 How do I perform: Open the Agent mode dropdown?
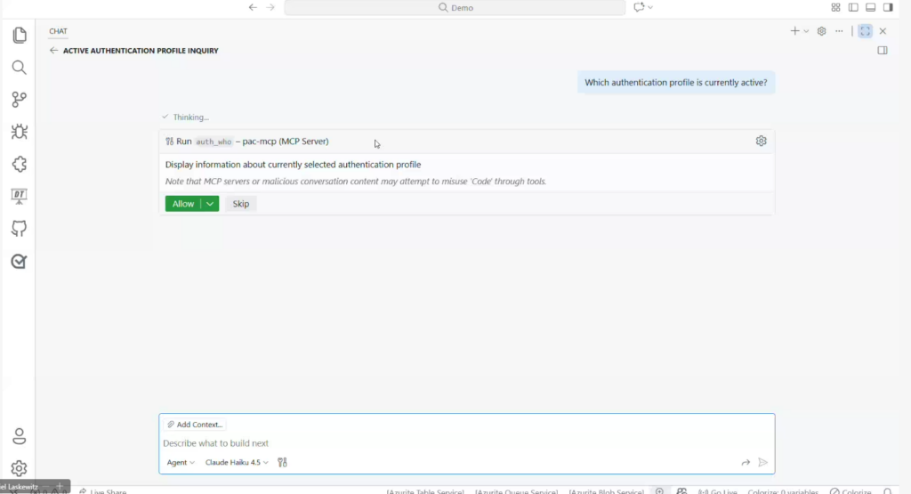point(180,462)
